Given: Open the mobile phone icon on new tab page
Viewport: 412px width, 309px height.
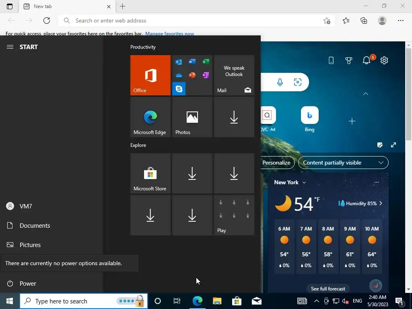Looking at the screenshot, I should click(331, 60).
